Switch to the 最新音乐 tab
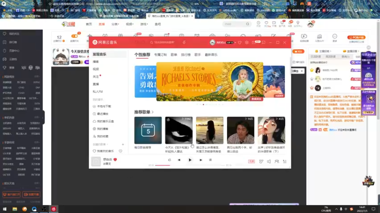 pyautogui.click(x=211, y=55)
